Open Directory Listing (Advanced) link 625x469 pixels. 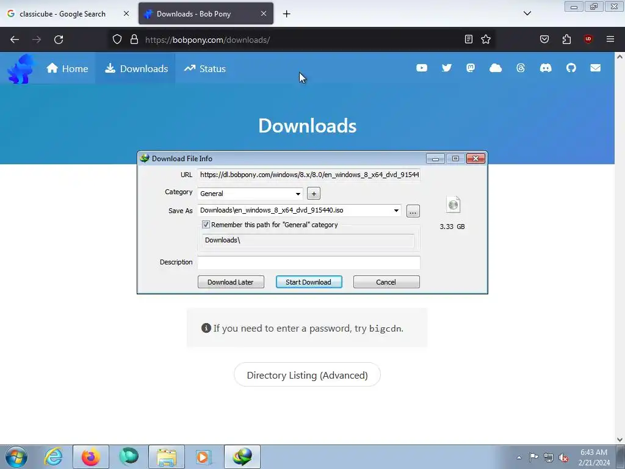308,375
